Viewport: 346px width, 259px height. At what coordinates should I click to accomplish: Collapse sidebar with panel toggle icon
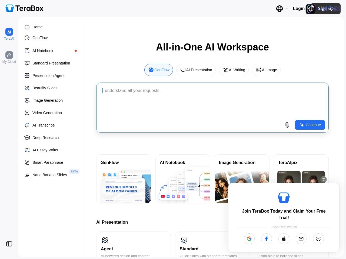point(9,244)
